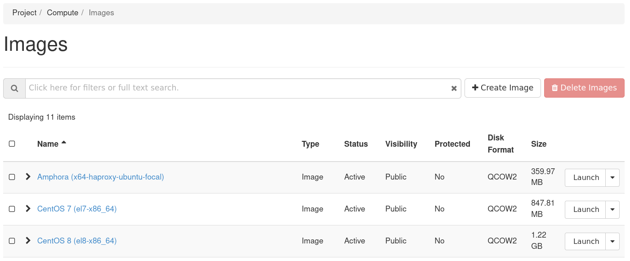Launch the CentOS 7 image
Viewport: 630px width, 261px height.
[585, 210]
